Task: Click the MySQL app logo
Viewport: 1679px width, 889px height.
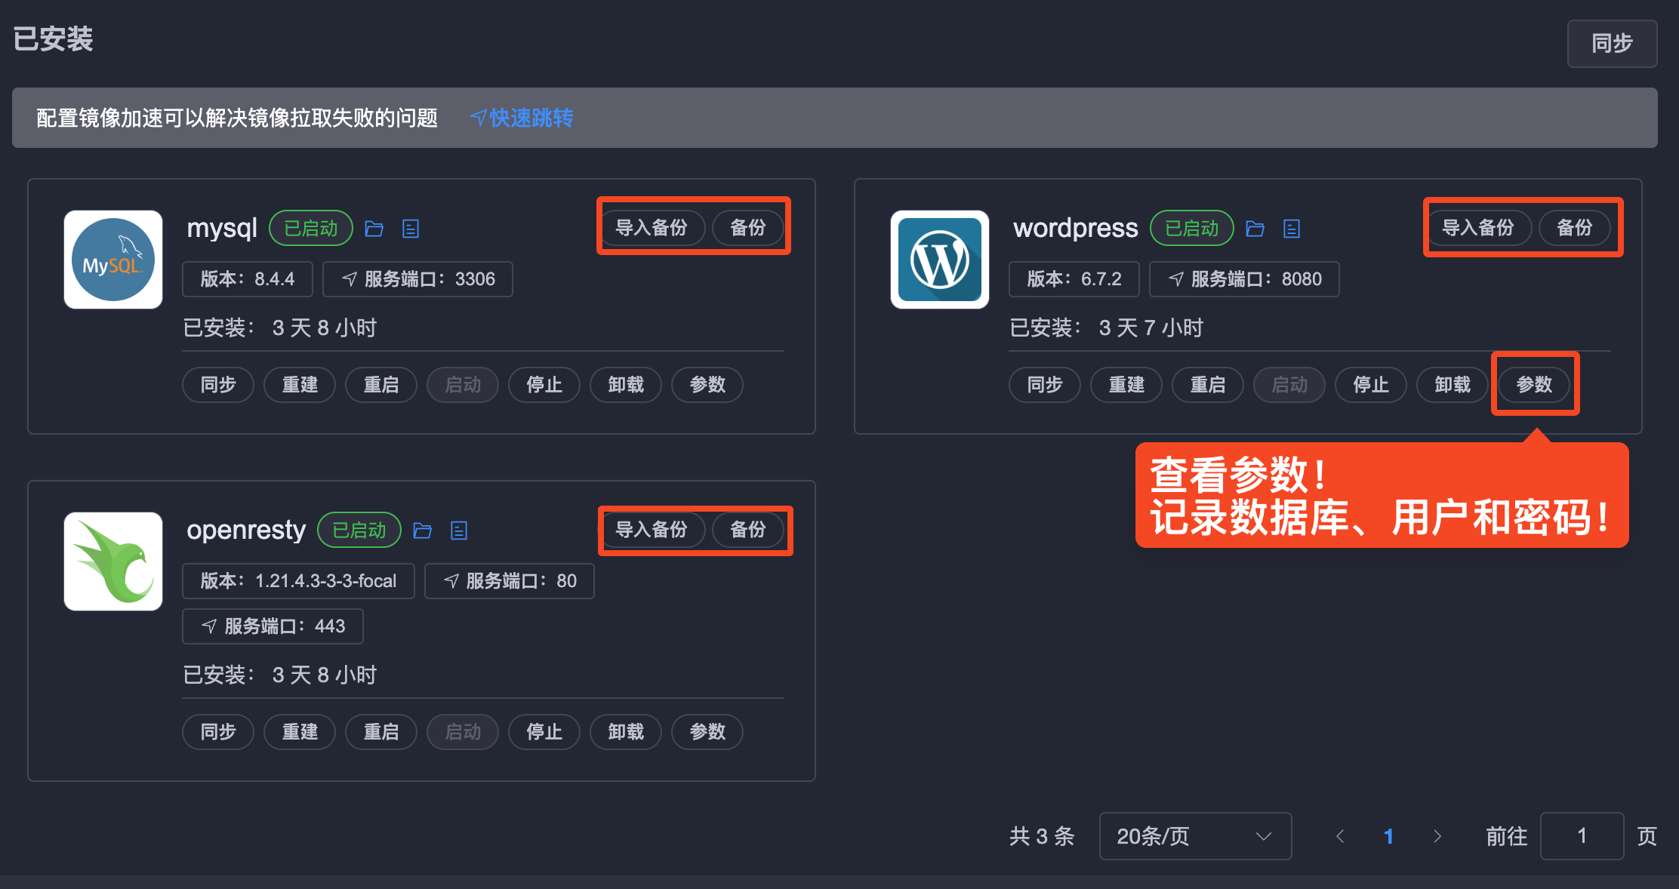Action: point(113,260)
